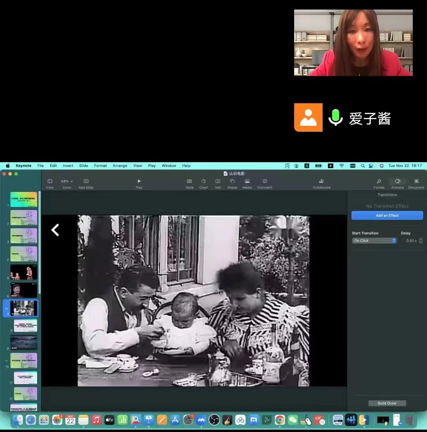Open the View options dropdown
The width and height of the screenshot is (427, 432).
[x=50, y=182]
